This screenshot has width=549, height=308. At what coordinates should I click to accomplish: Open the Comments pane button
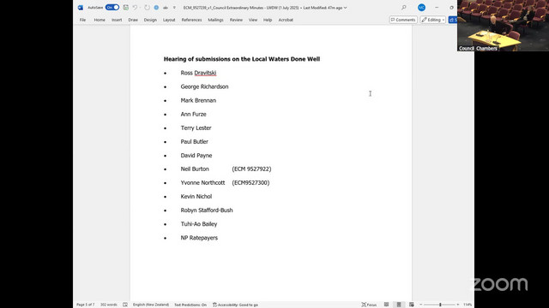point(403,20)
